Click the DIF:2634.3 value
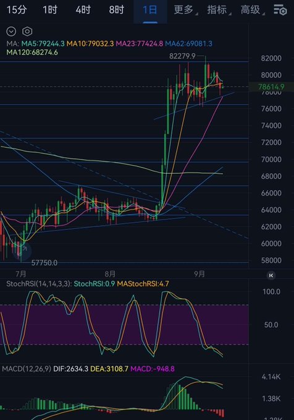 pos(70,369)
